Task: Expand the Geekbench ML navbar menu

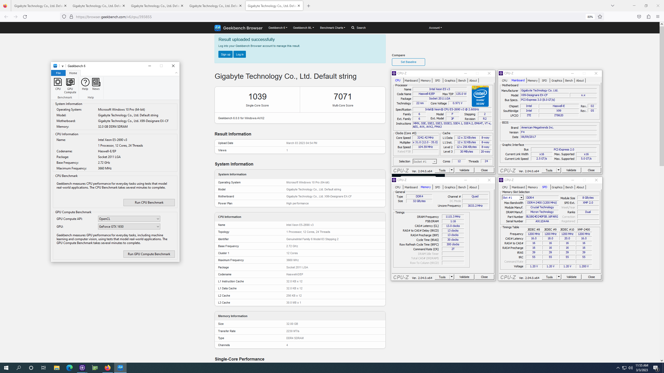Action: [303, 28]
